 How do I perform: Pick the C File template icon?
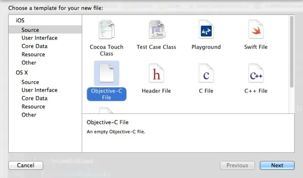[206, 74]
